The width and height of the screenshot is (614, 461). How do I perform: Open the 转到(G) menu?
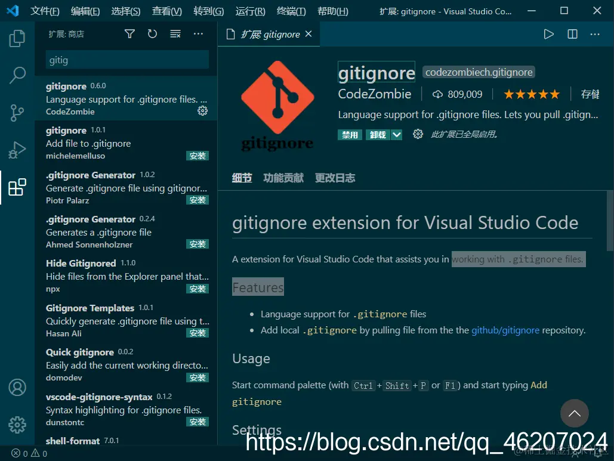click(x=208, y=11)
